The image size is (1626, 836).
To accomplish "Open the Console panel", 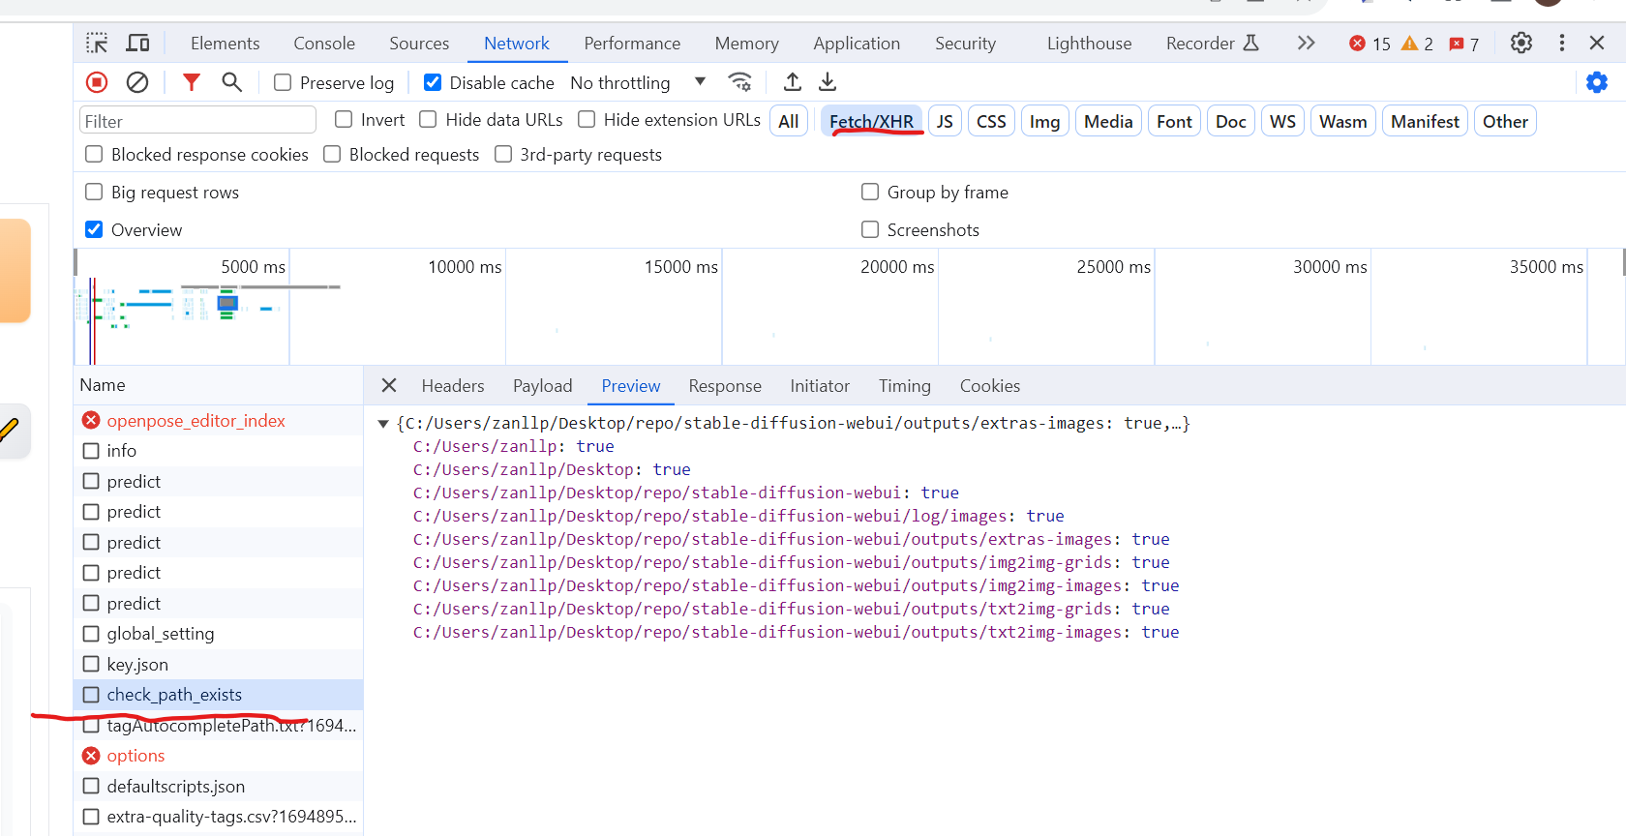I will click(x=324, y=44).
